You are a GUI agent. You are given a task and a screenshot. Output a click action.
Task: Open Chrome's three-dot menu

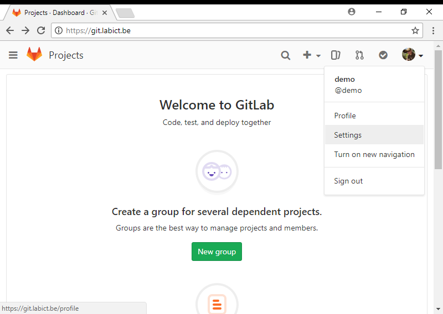click(x=433, y=30)
